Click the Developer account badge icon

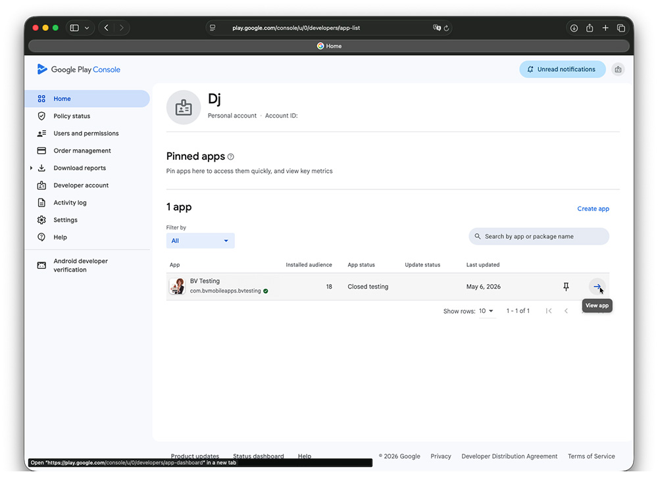[x=41, y=185]
